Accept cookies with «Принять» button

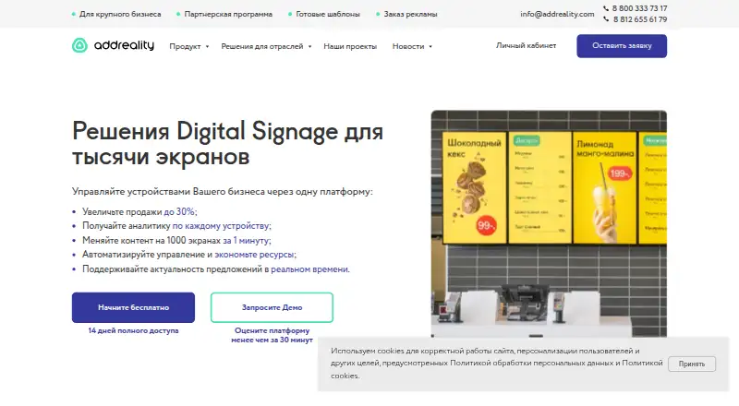coord(691,364)
